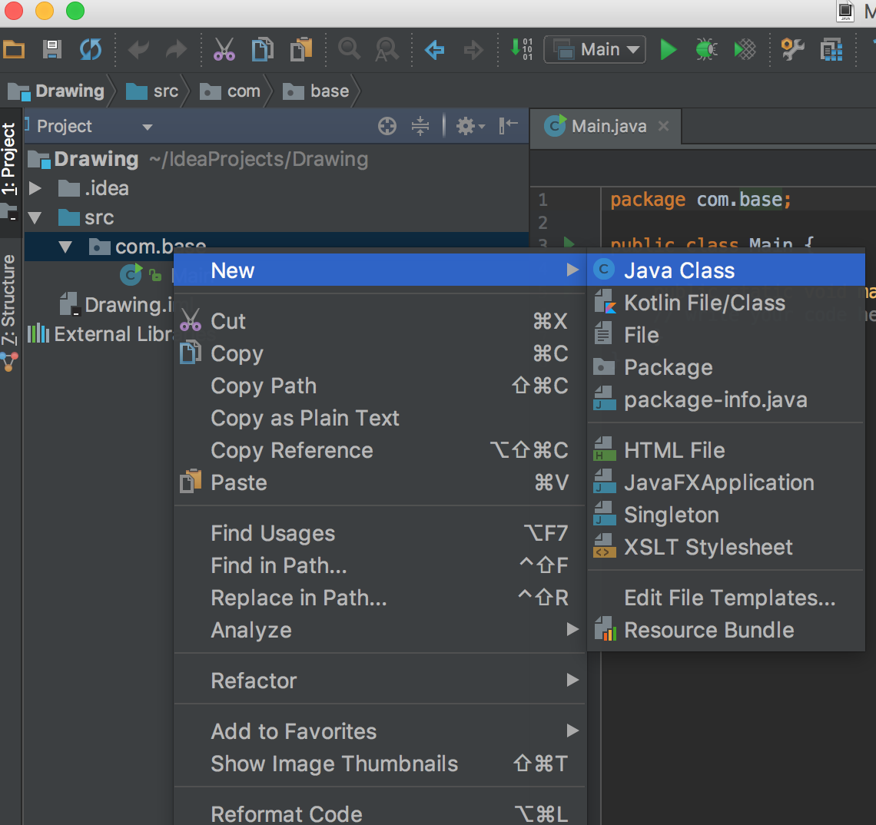Click the green run gutter icon
This screenshot has width=876, height=825.
569,243
